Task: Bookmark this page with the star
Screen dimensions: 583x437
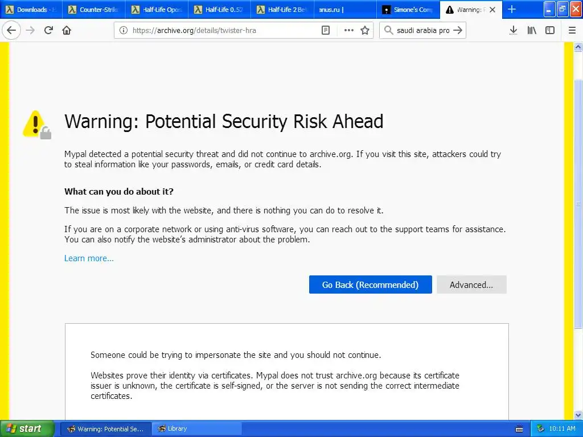Action: pos(365,31)
